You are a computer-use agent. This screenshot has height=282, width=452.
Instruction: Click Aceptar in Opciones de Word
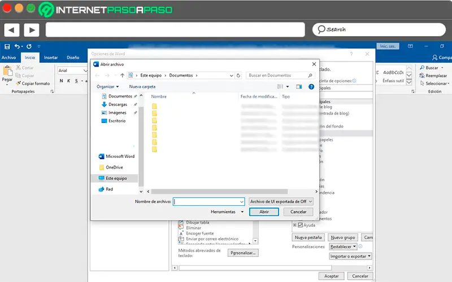coord(332,276)
